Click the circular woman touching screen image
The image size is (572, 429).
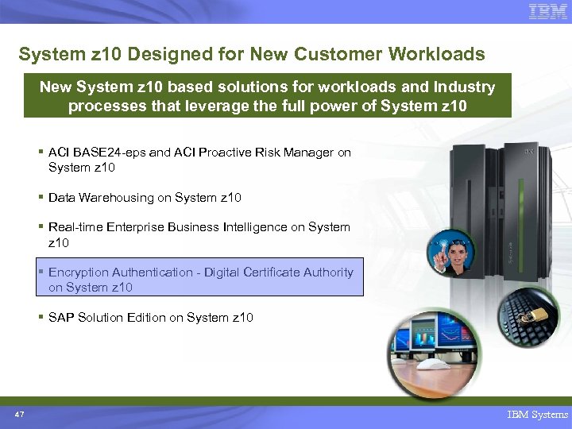(451, 253)
